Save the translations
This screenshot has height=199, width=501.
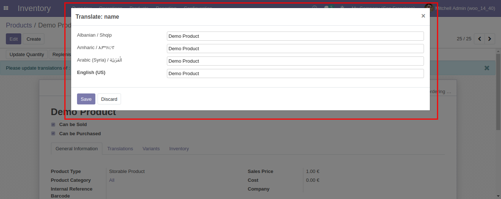pos(86,99)
